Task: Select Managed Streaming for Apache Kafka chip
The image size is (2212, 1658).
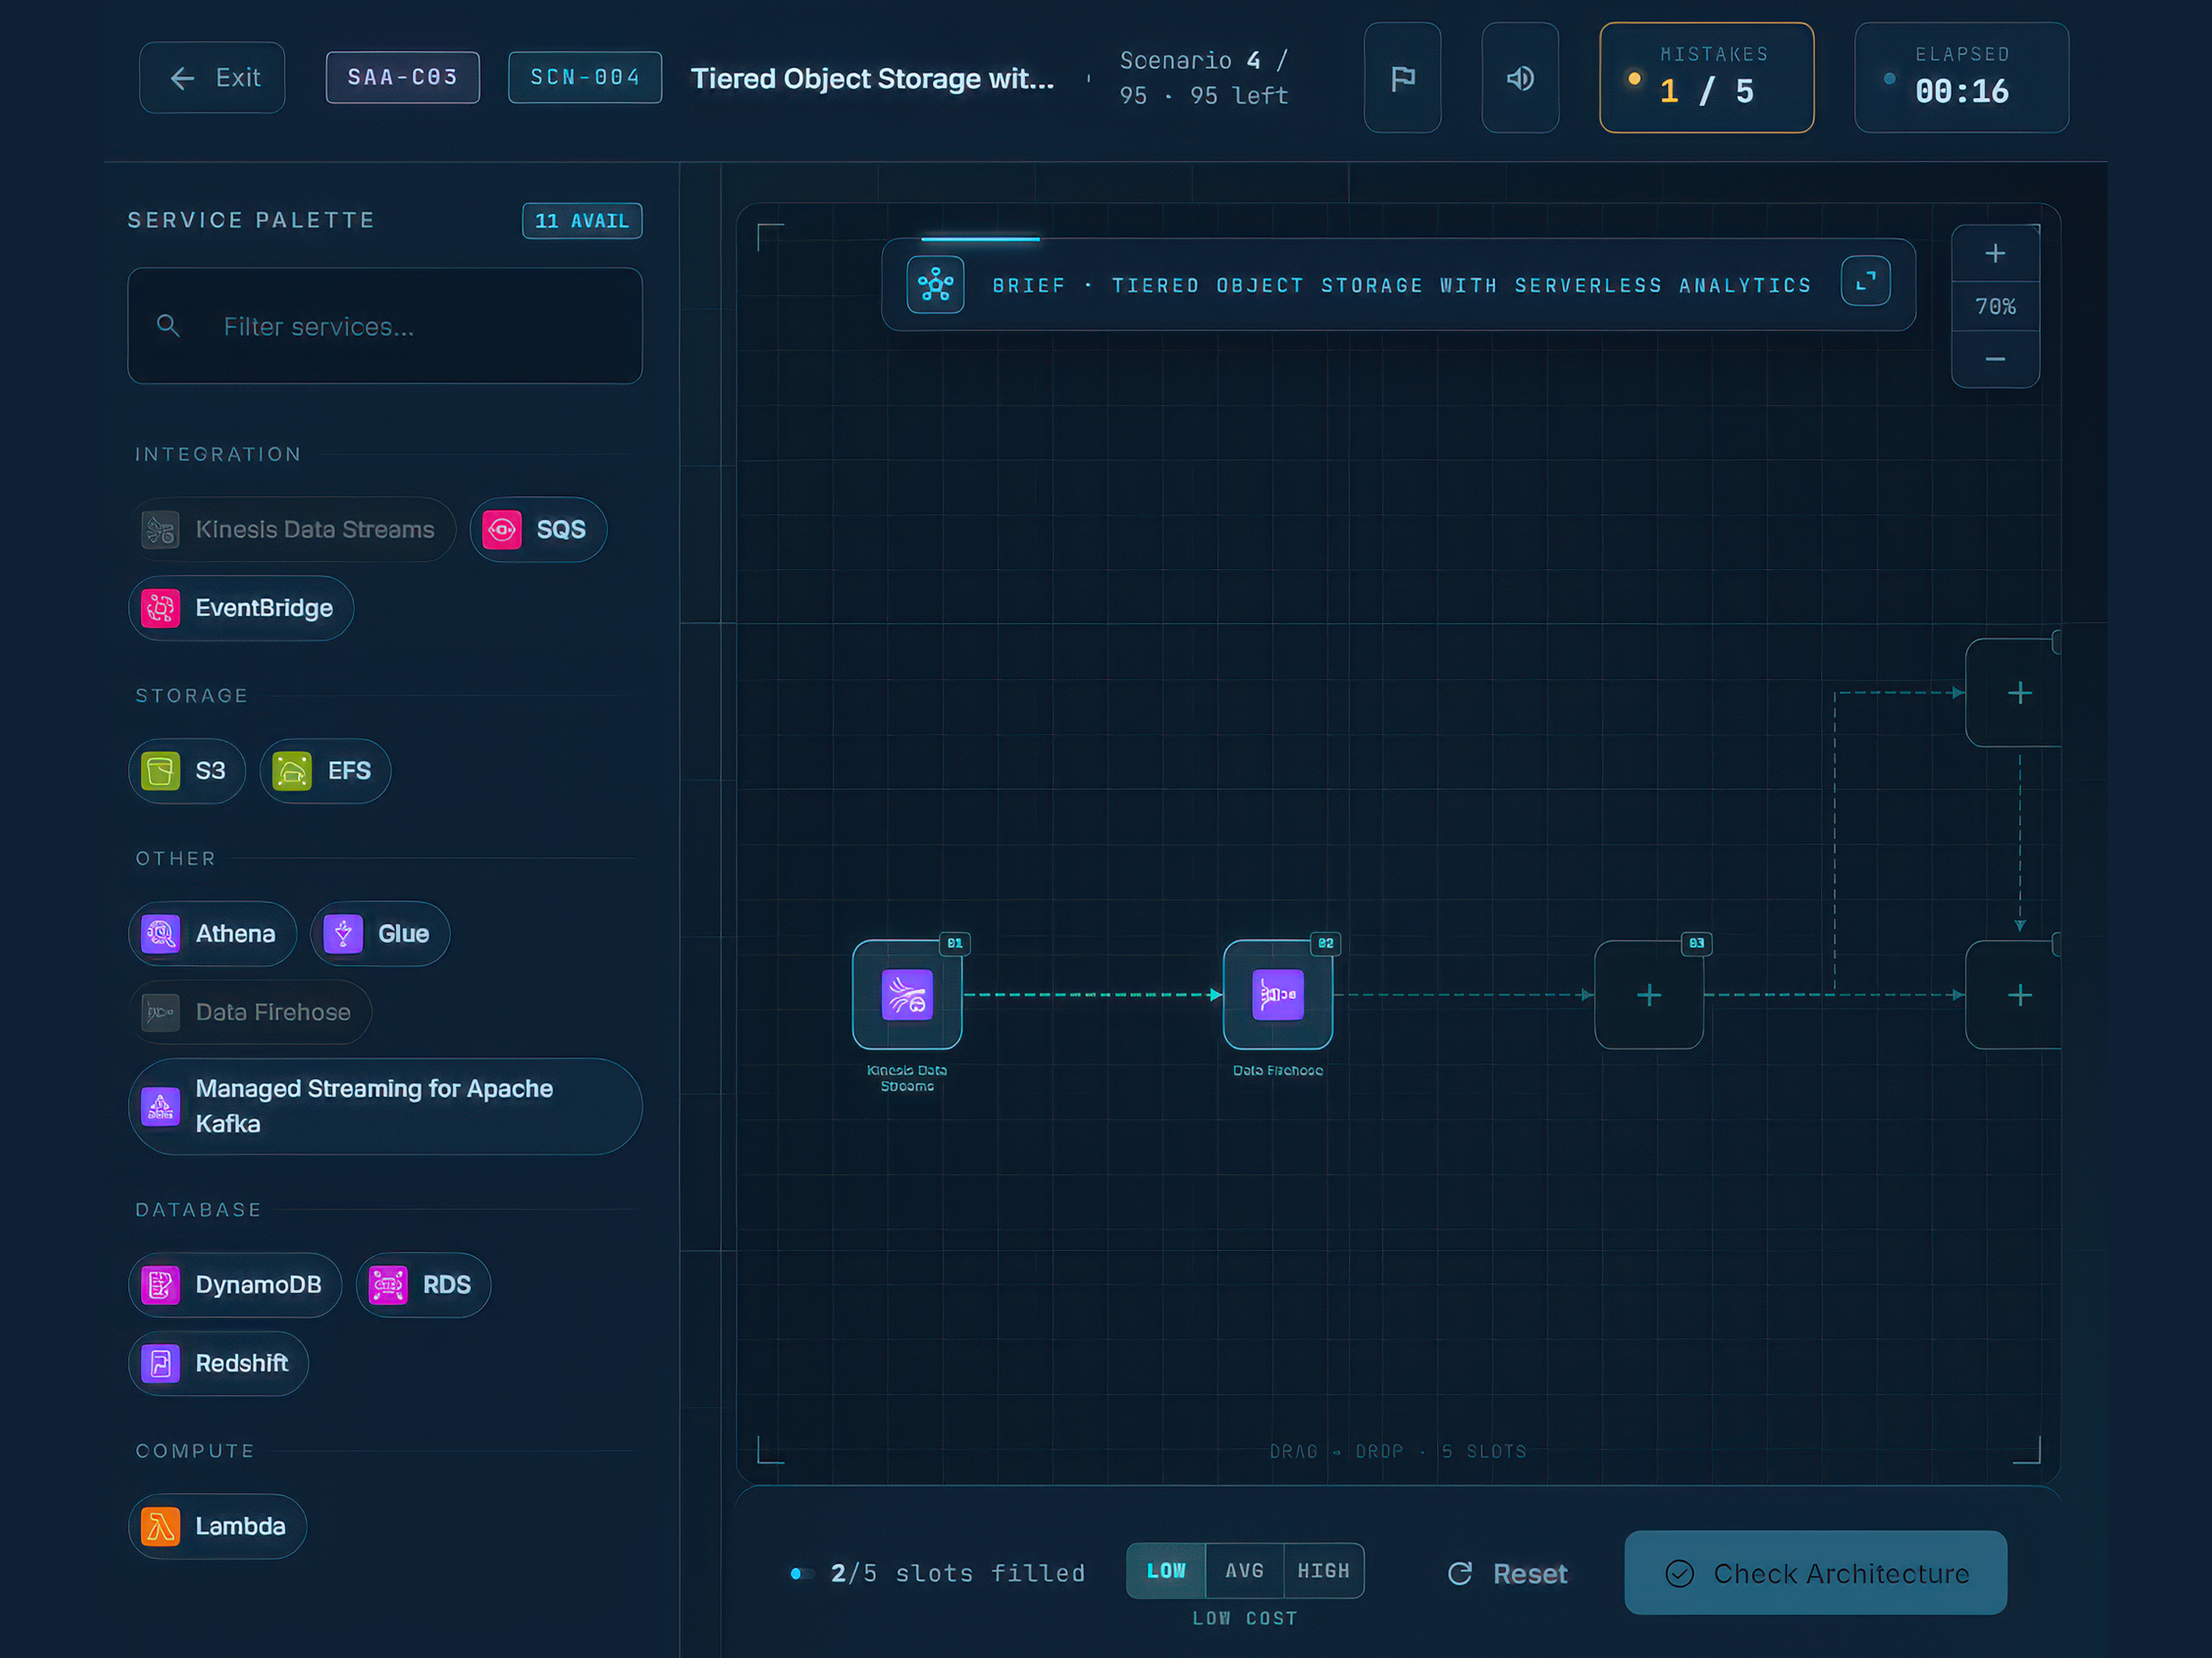Action: tap(385, 1107)
